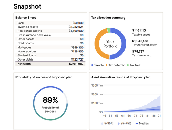This screenshot has width=172, height=130.
Task: Click the $300mm axis label
Action: (x=97, y=85)
